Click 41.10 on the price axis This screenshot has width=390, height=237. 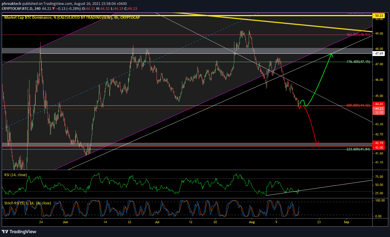[x=379, y=163]
